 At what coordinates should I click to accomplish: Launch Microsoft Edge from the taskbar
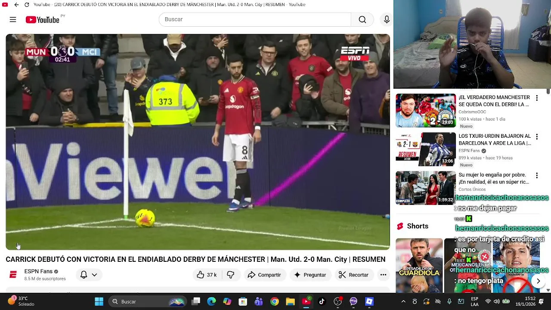click(211, 301)
